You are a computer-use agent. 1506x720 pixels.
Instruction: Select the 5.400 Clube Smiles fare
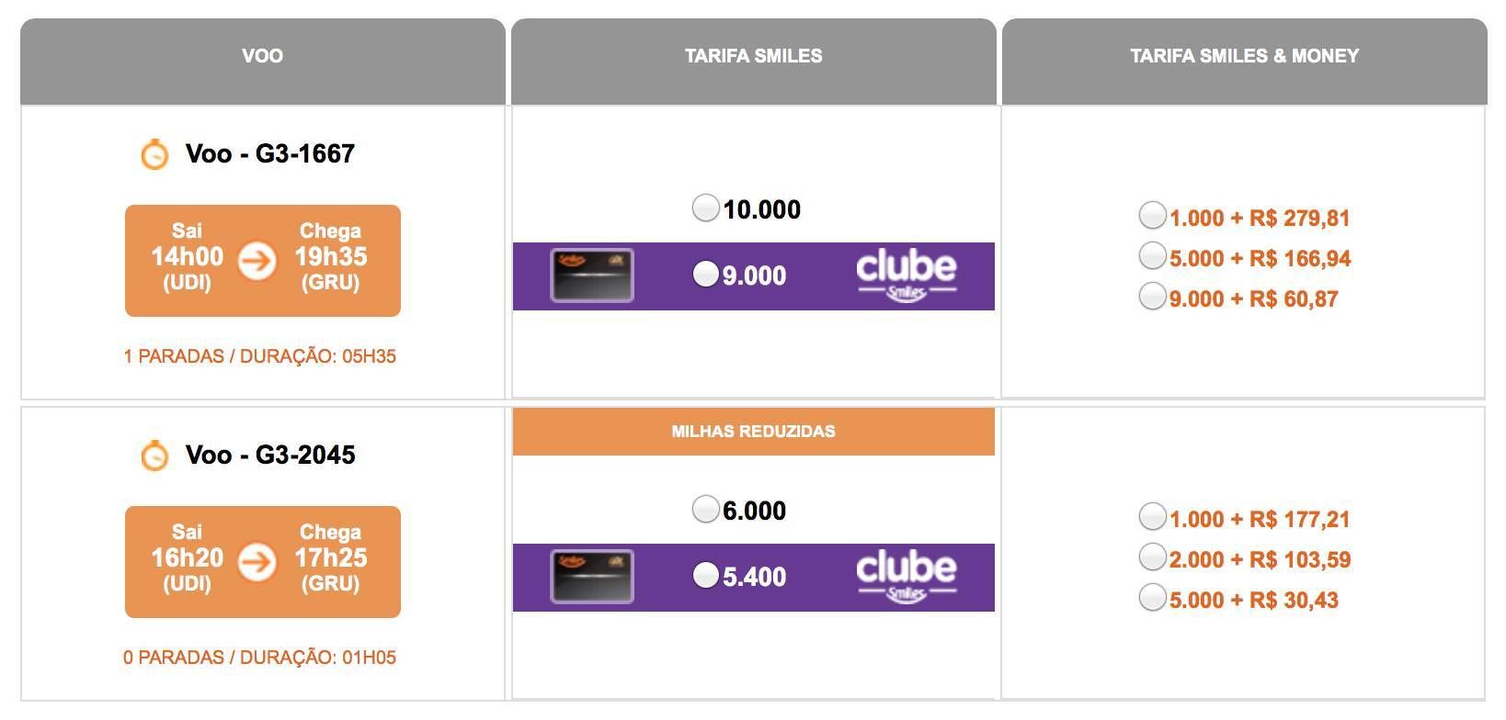[705, 575]
